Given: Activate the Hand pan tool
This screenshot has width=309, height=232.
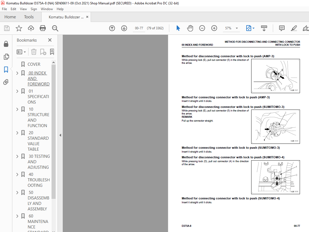Looking at the screenshot, I should tap(190, 28).
